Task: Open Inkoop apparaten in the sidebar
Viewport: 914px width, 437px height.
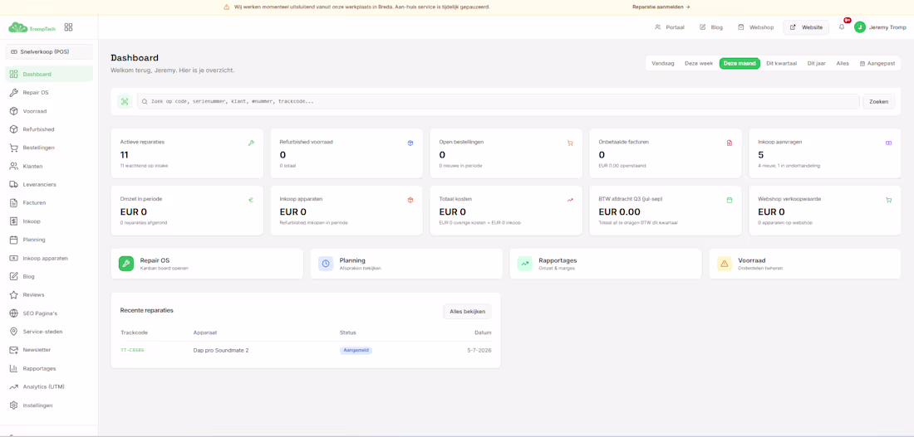Action: pos(49,258)
